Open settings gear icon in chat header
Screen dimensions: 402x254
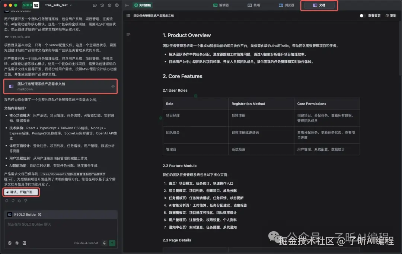pyautogui.click(x=109, y=5)
